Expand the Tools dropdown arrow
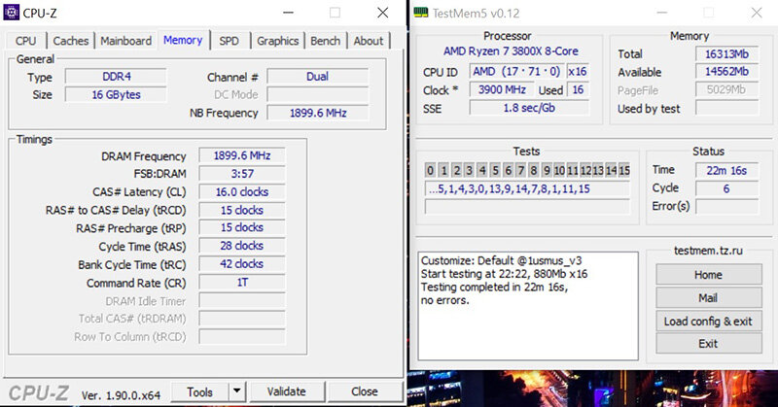Screen dimensions: 778x407 click(237, 391)
